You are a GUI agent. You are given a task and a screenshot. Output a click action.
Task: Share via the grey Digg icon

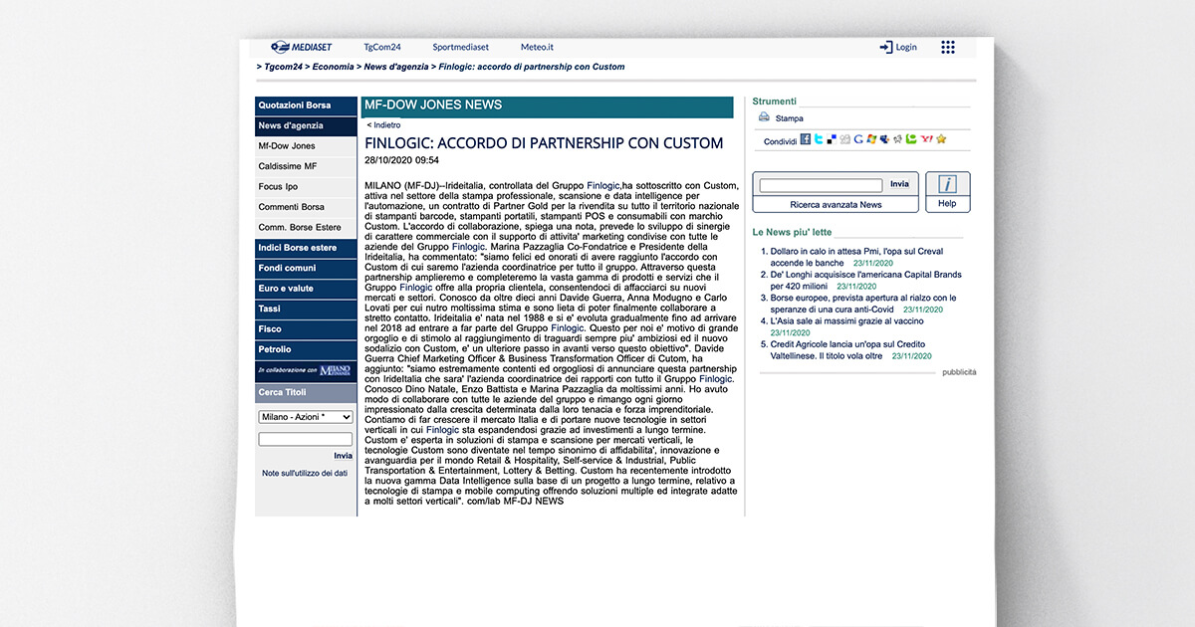(x=844, y=139)
